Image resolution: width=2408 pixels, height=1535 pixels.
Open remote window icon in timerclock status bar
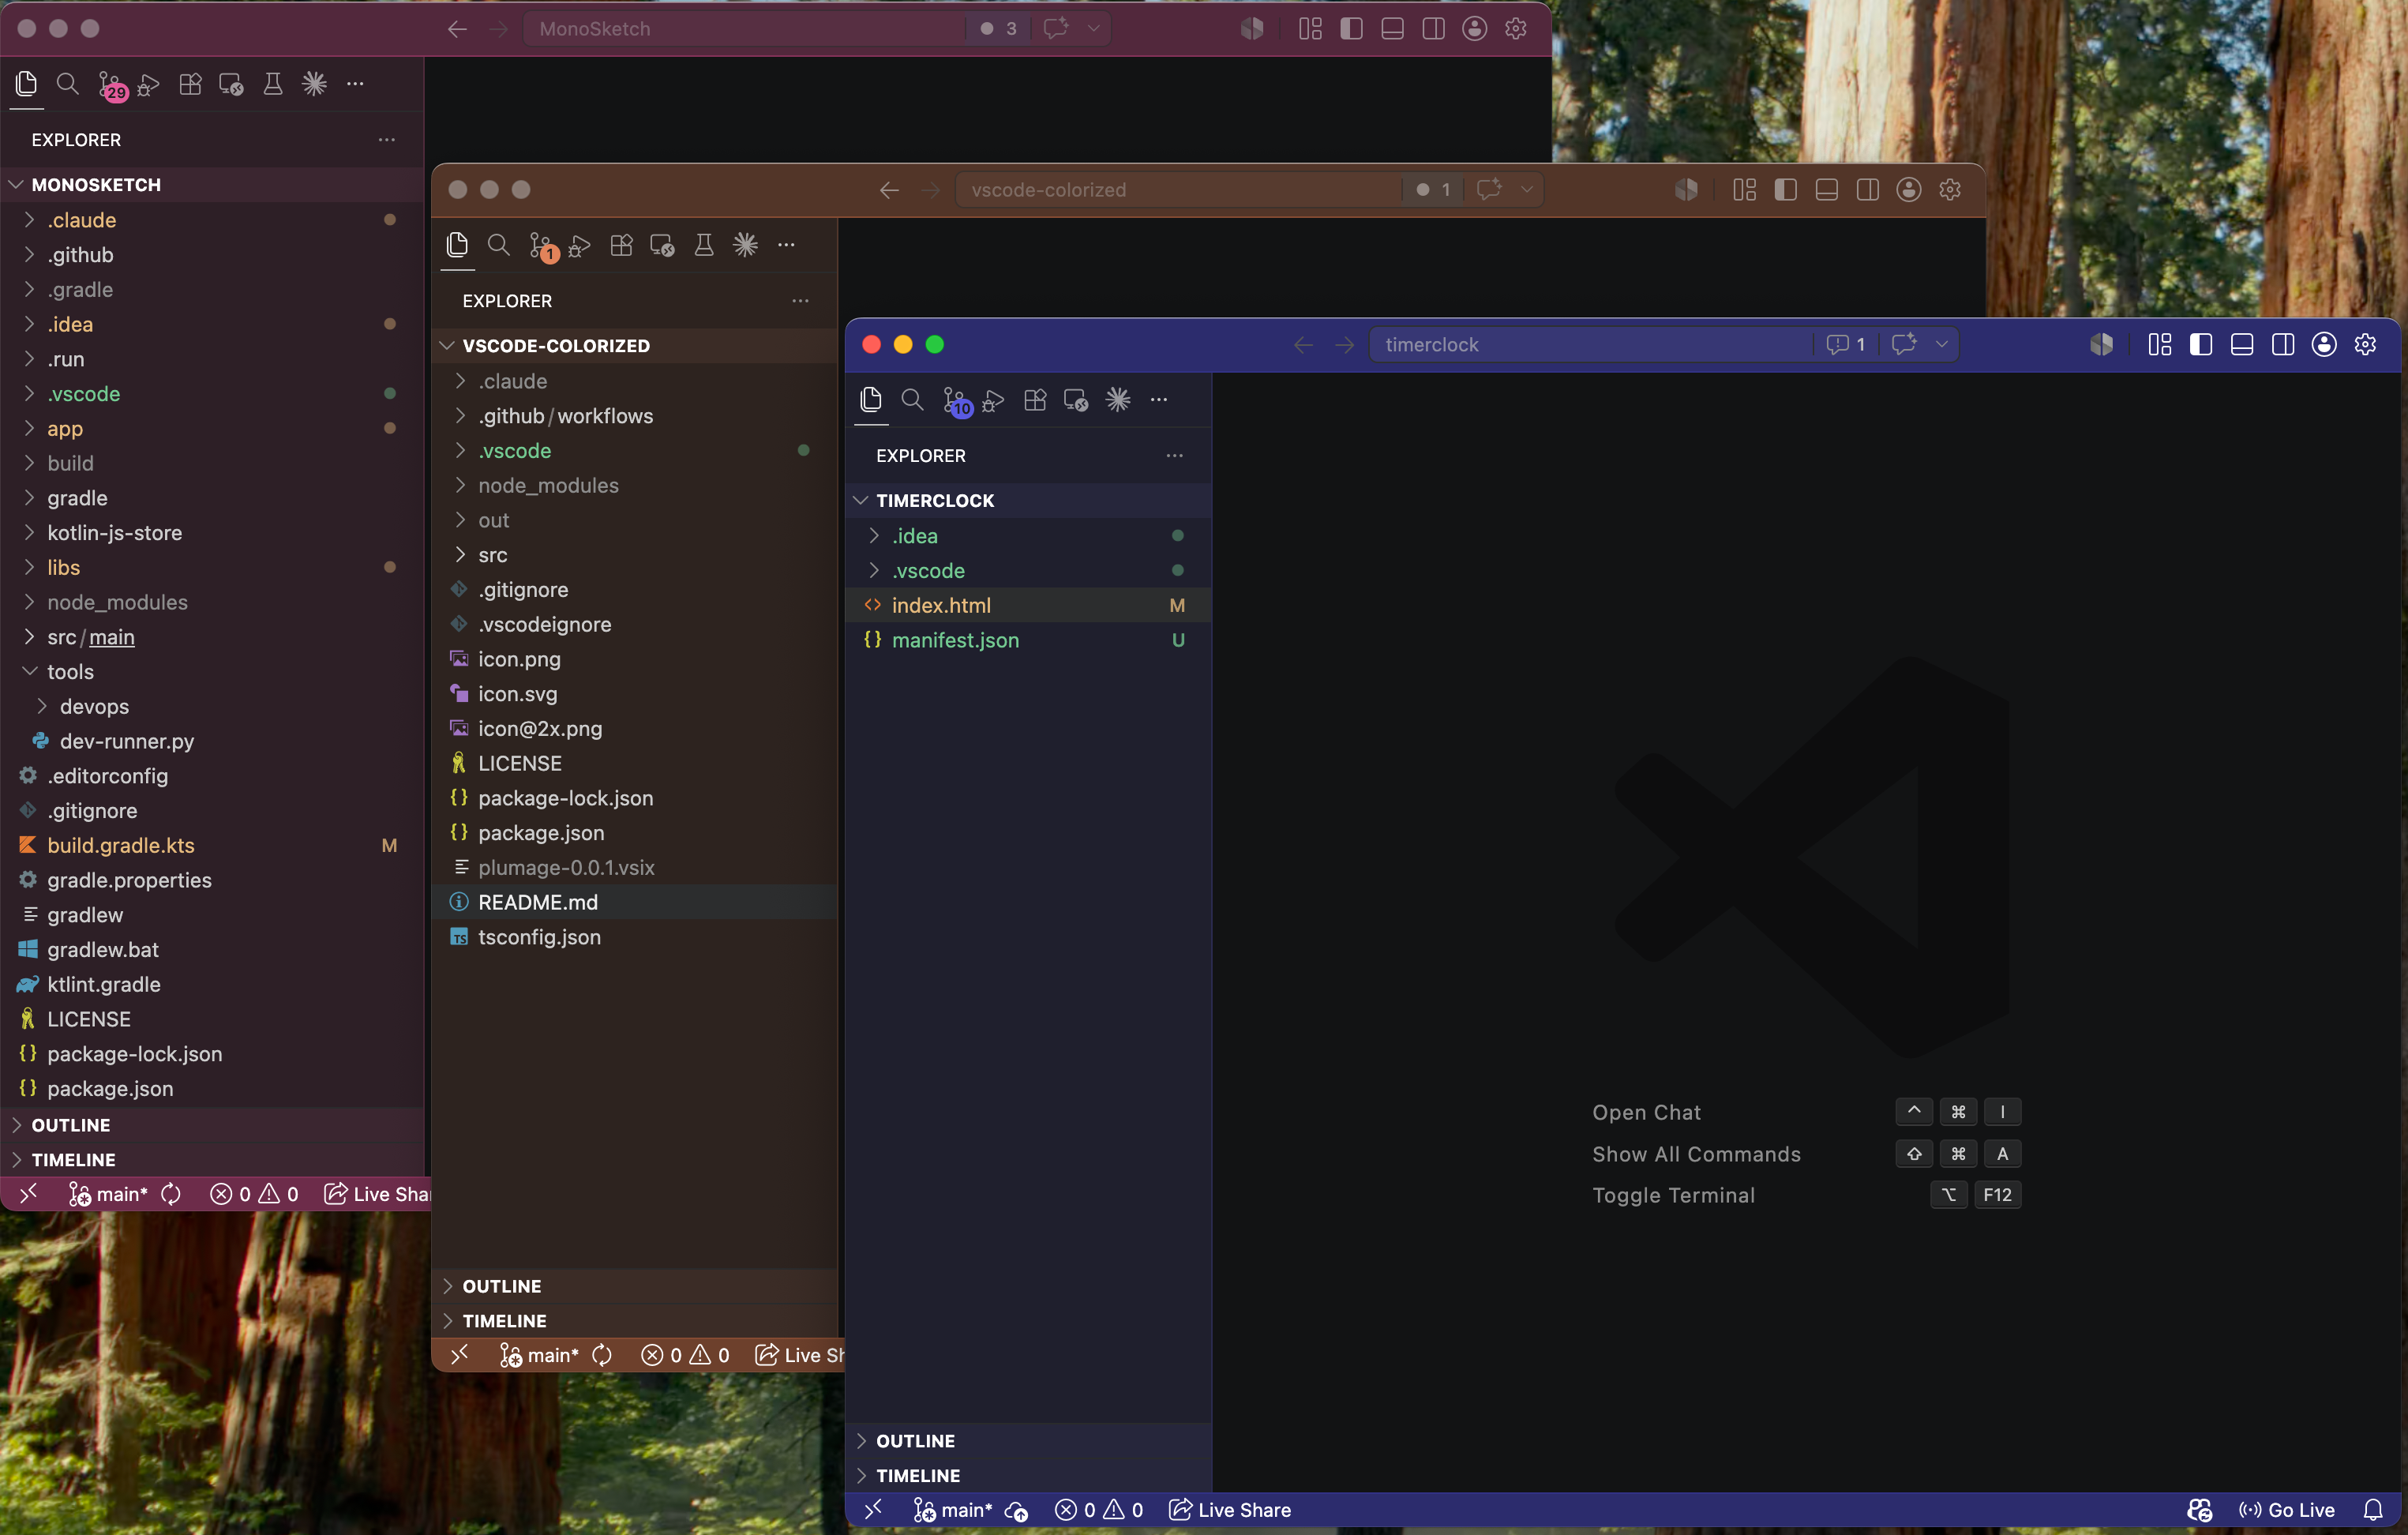click(x=873, y=1510)
